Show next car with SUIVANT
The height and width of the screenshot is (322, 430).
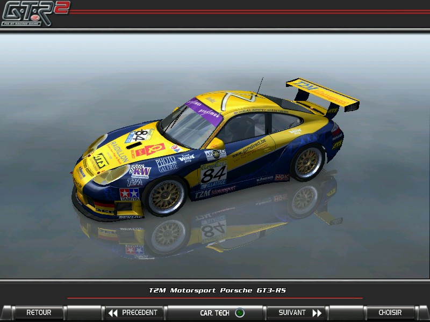297,312
